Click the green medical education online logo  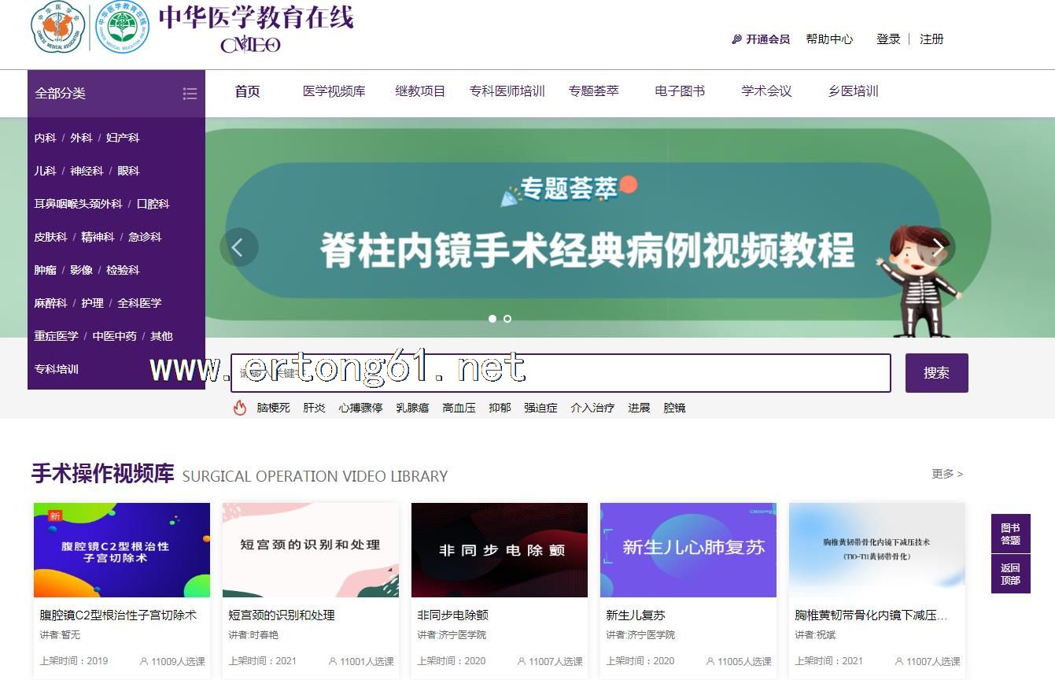(122, 28)
